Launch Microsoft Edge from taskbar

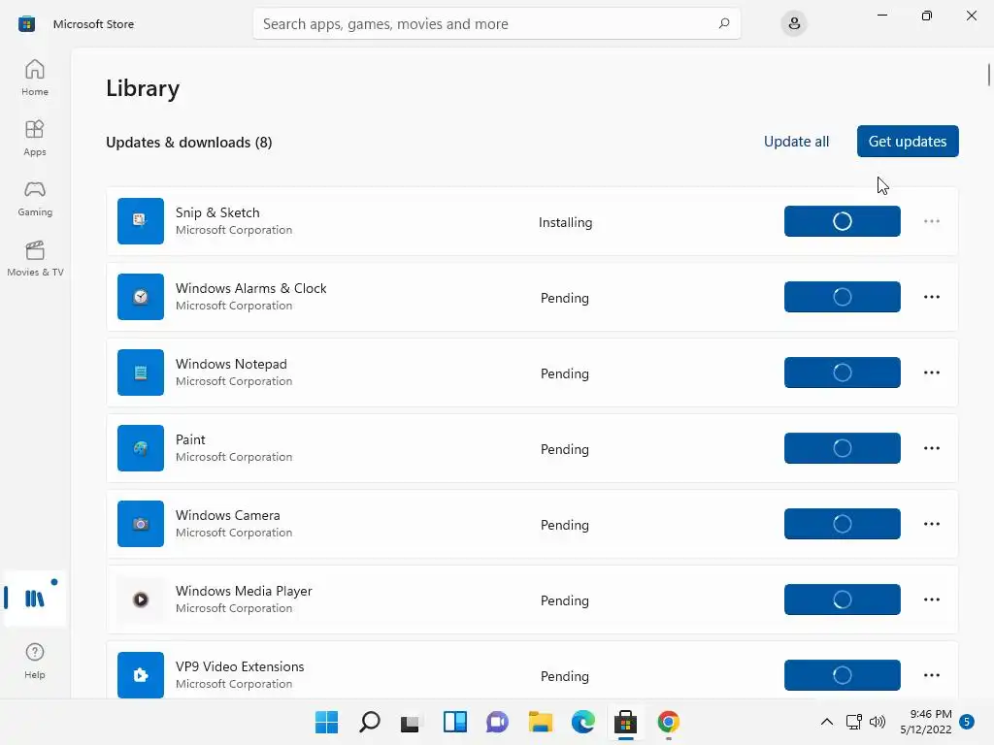pos(583,722)
